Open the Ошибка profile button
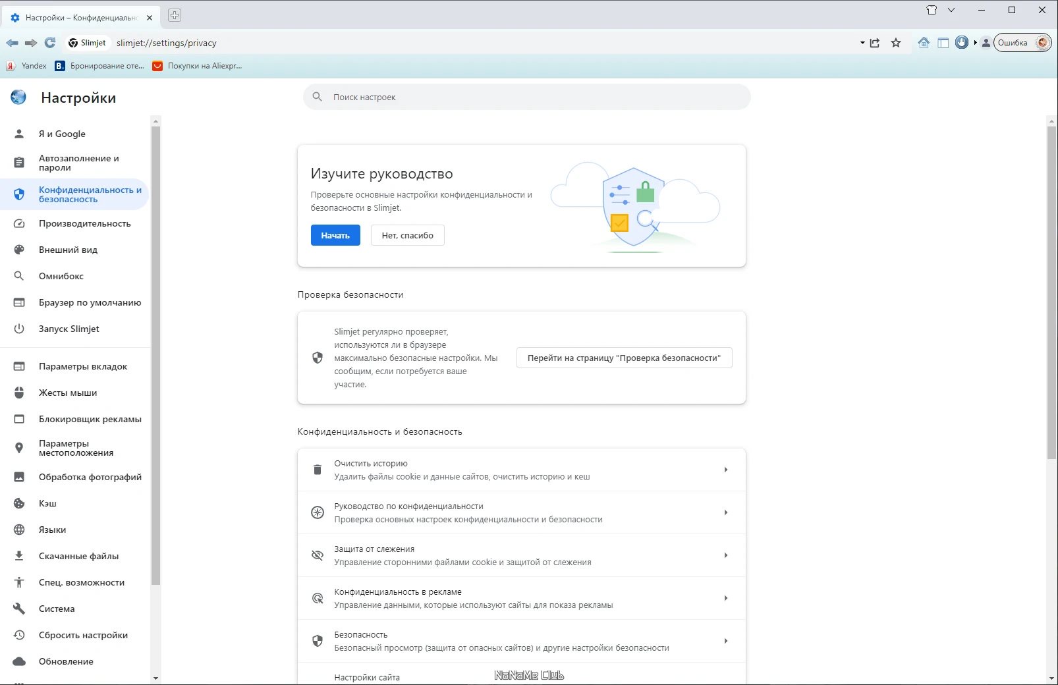Image resolution: width=1058 pixels, height=685 pixels. point(1022,43)
